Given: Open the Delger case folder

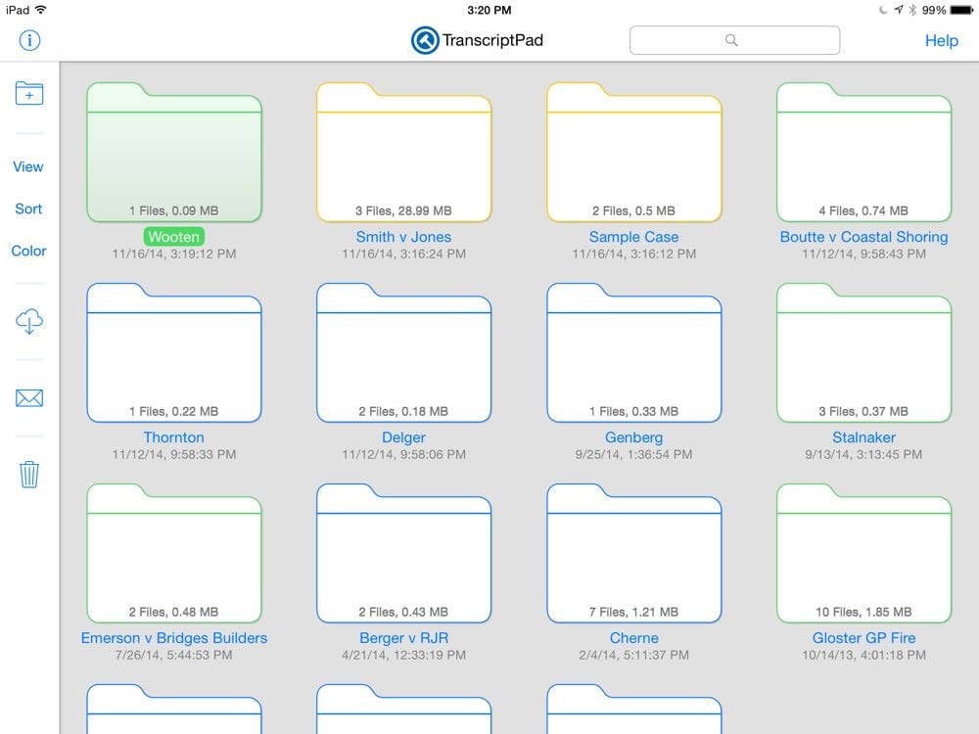Looking at the screenshot, I should (x=404, y=352).
